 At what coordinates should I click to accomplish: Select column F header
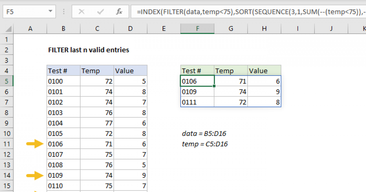pos(197,28)
